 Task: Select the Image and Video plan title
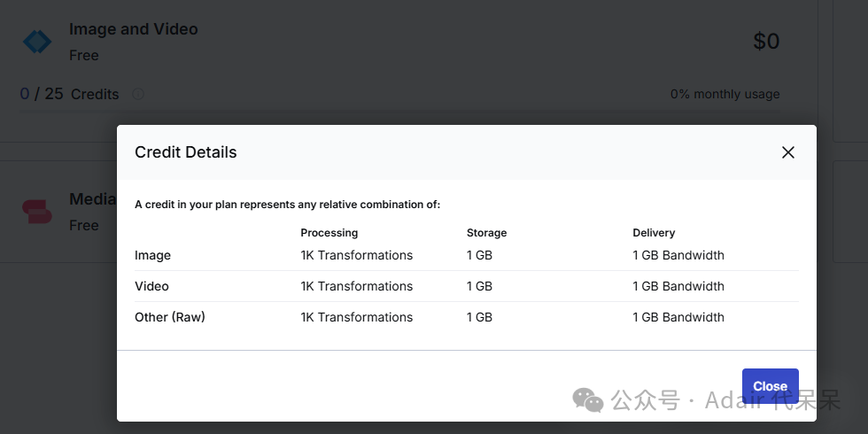pos(134,29)
